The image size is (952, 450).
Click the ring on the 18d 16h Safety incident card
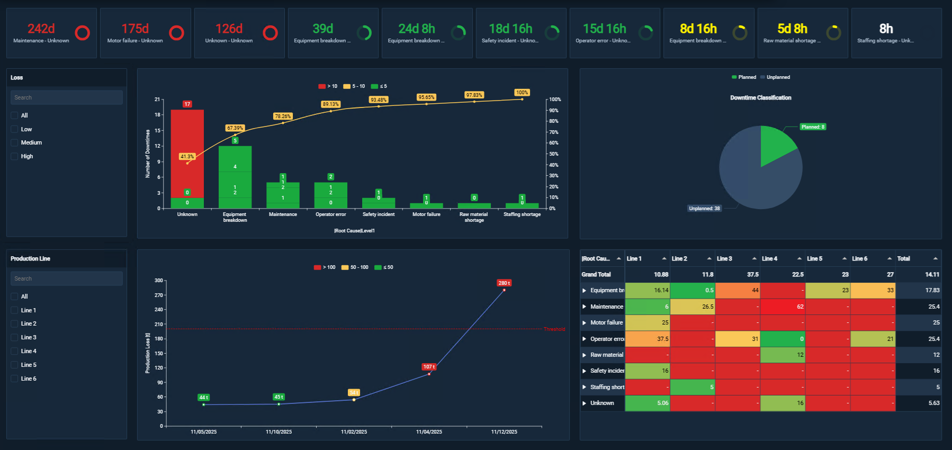tap(552, 33)
